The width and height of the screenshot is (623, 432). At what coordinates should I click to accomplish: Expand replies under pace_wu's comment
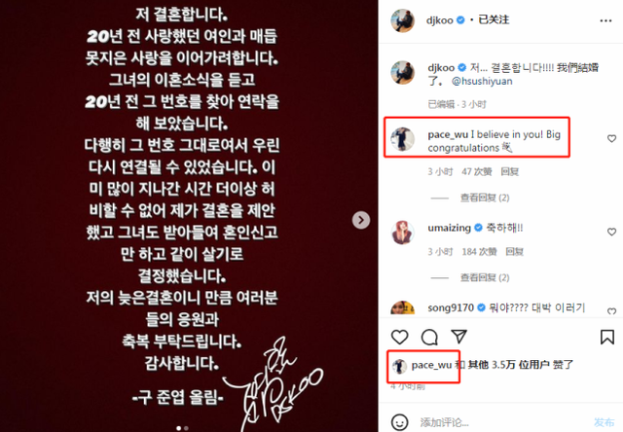pos(485,198)
